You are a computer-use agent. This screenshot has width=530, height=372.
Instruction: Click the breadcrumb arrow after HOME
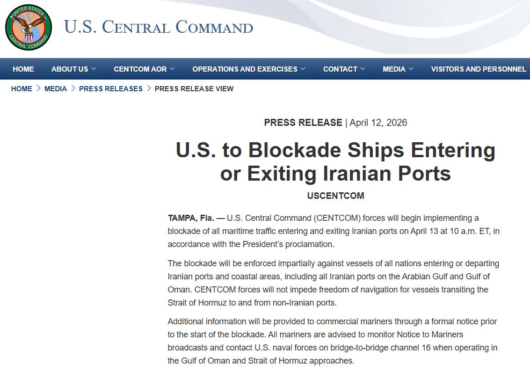coord(38,88)
